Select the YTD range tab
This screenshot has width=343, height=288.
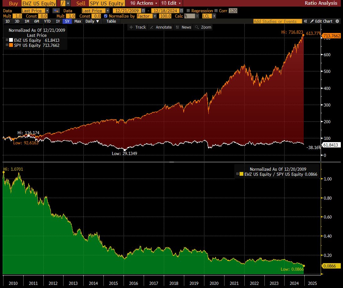click(x=47, y=21)
